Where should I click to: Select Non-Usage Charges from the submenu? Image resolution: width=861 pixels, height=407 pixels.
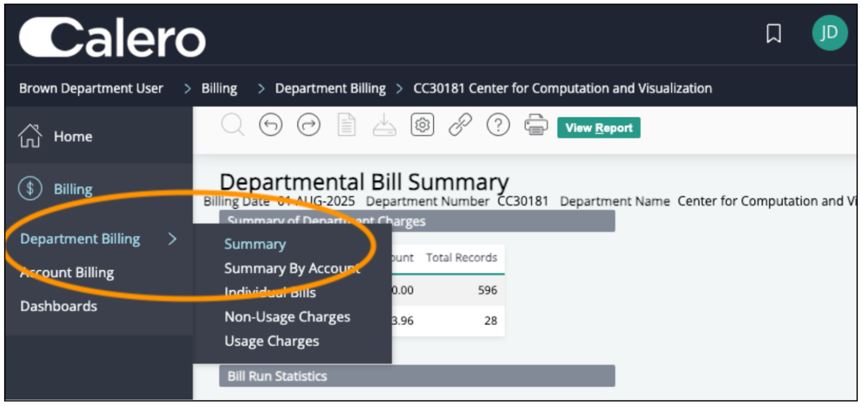click(287, 317)
